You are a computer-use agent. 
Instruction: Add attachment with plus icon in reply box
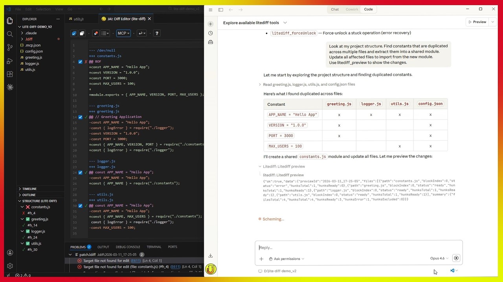pyautogui.click(x=261, y=259)
